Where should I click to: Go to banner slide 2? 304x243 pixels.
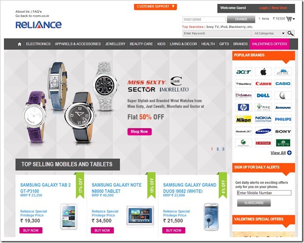[218, 149]
